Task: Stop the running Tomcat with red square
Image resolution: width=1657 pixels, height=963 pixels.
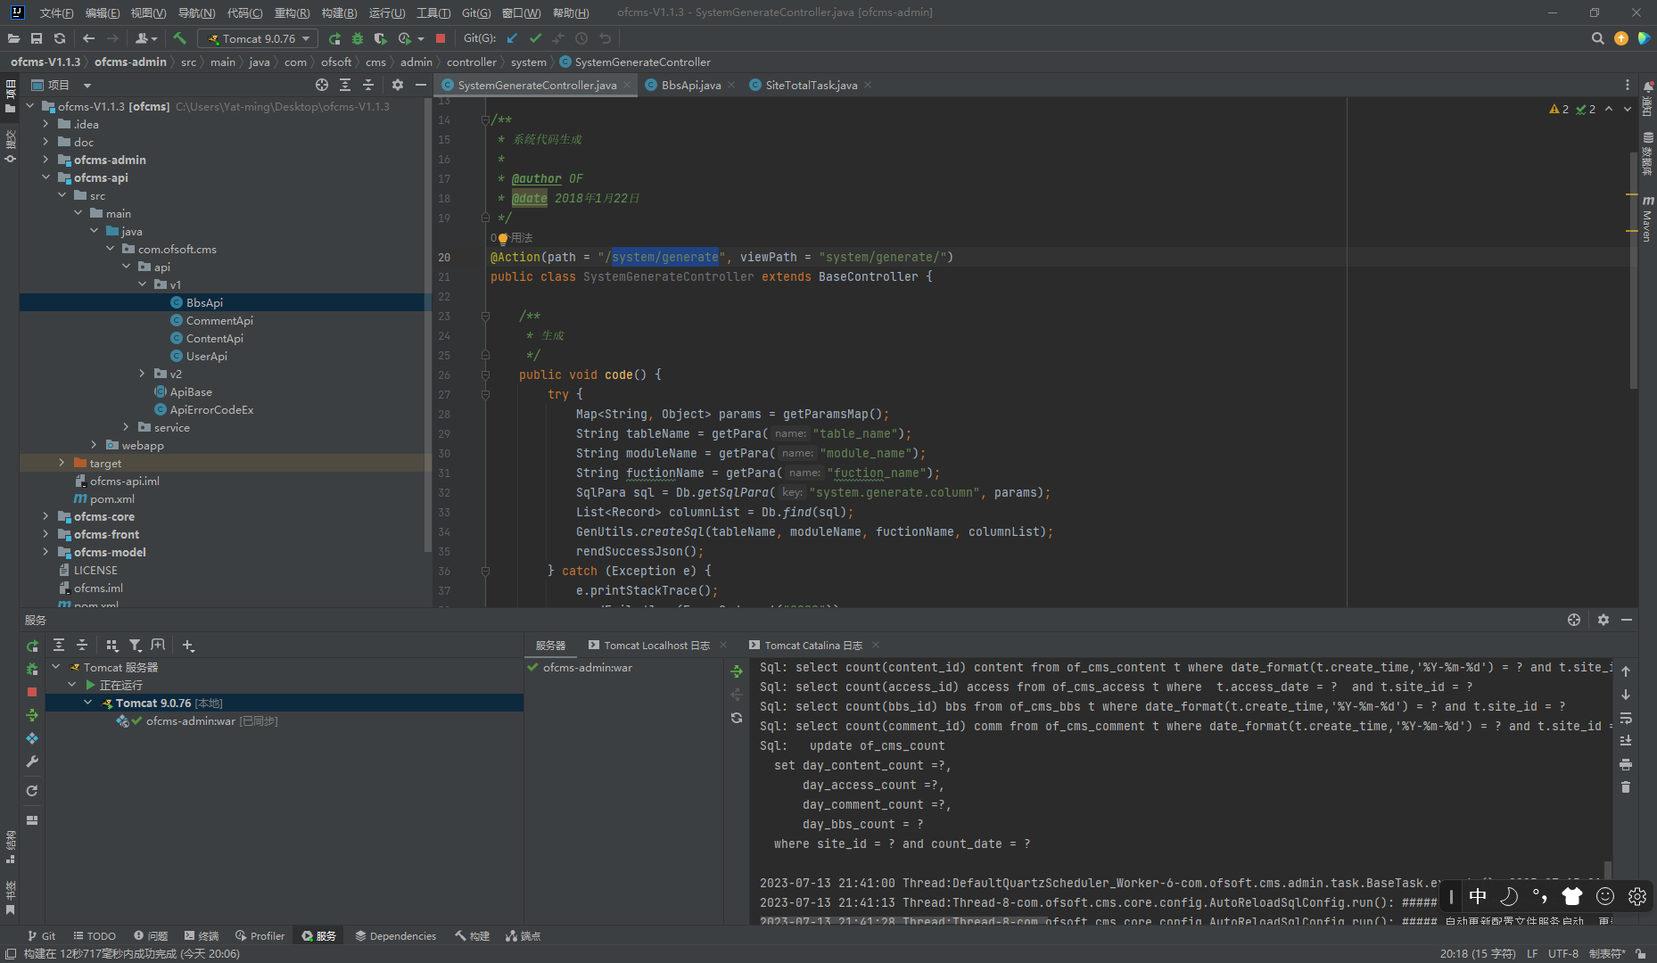Action: tap(441, 38)
